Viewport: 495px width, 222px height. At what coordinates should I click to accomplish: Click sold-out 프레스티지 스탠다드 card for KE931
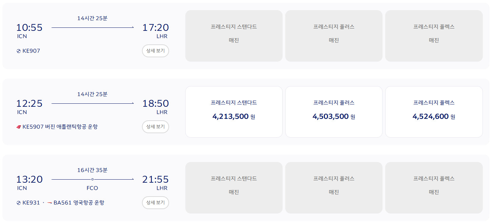coord(234,188)
